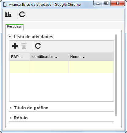Screen dimensions: 127x133
Task: Maximize the Chrome window
Action: tap(106, 3)
